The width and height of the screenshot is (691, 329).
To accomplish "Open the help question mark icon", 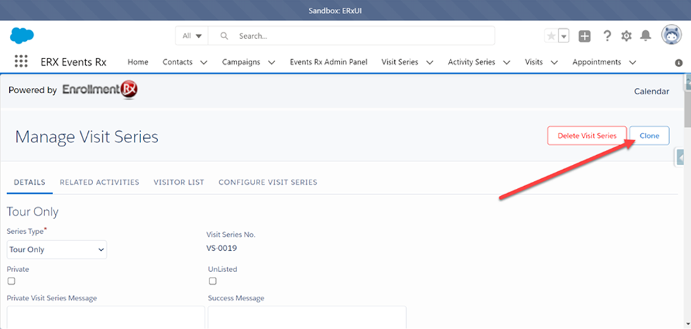I will pyautogui.click(x=606, y=37).
